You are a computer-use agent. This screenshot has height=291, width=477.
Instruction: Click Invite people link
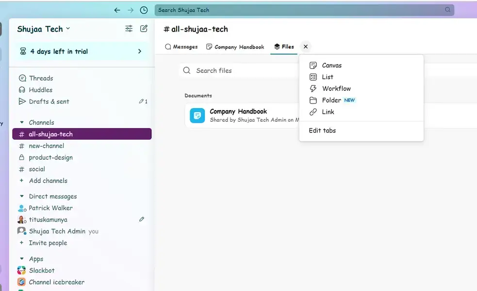pyautogui.click(x=48, y=243)
